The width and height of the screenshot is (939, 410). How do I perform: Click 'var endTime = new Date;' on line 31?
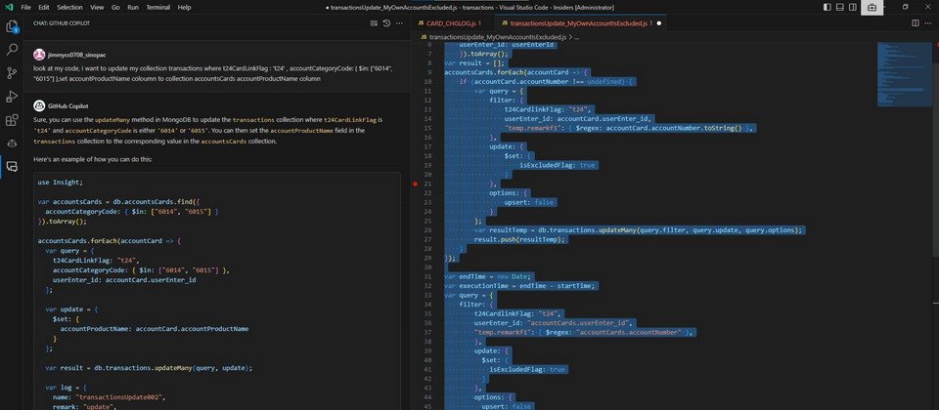pyautogui.click(x=487, y=276)
